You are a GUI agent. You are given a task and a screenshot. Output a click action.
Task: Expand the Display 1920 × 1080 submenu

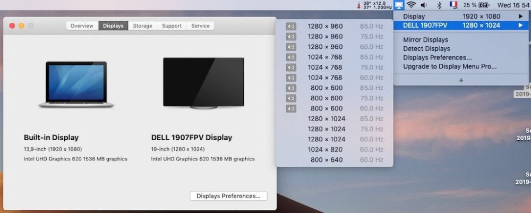click(x=461, y=16)
